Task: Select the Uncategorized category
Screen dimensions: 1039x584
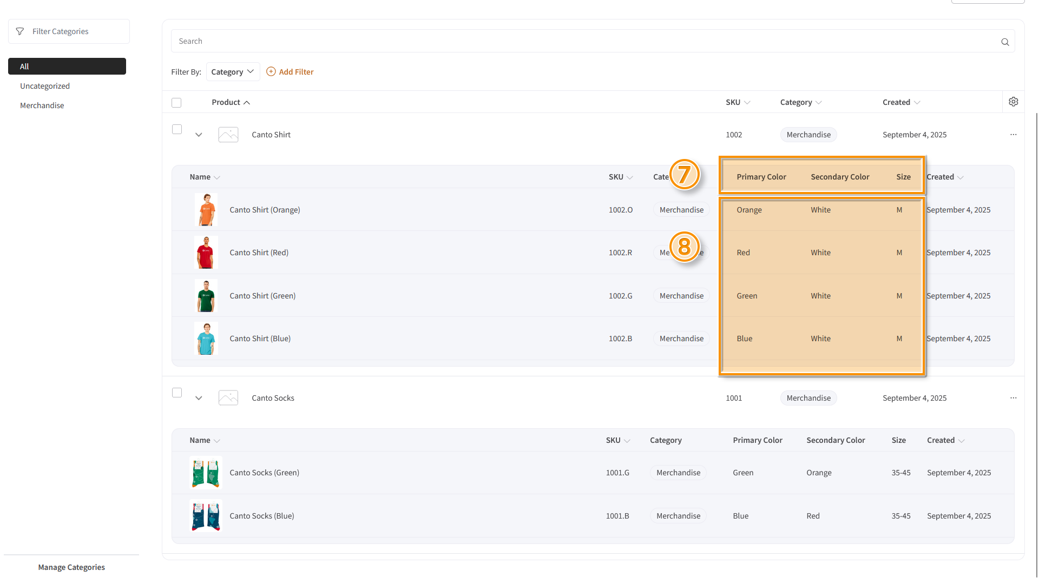Action: point(45,86)
